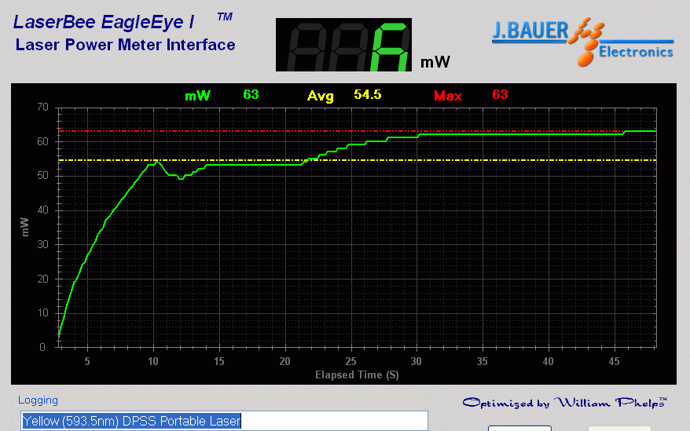Click the orange dots J.Bauer logo icon

click(x=586, y=43)
